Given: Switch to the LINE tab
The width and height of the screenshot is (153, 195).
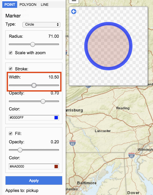Looking at the screenshot, I should [x=45, y=5].
